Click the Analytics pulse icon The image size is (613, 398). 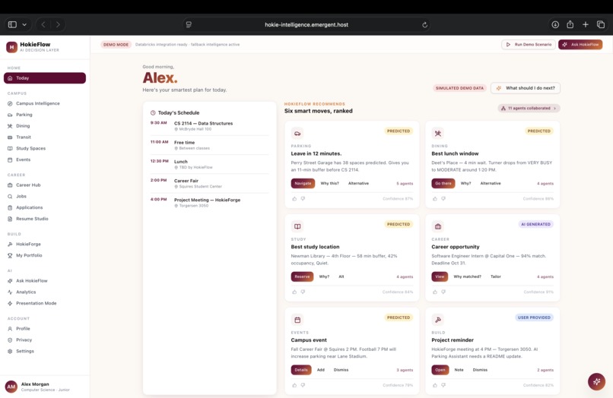click(x=10, y=292)
